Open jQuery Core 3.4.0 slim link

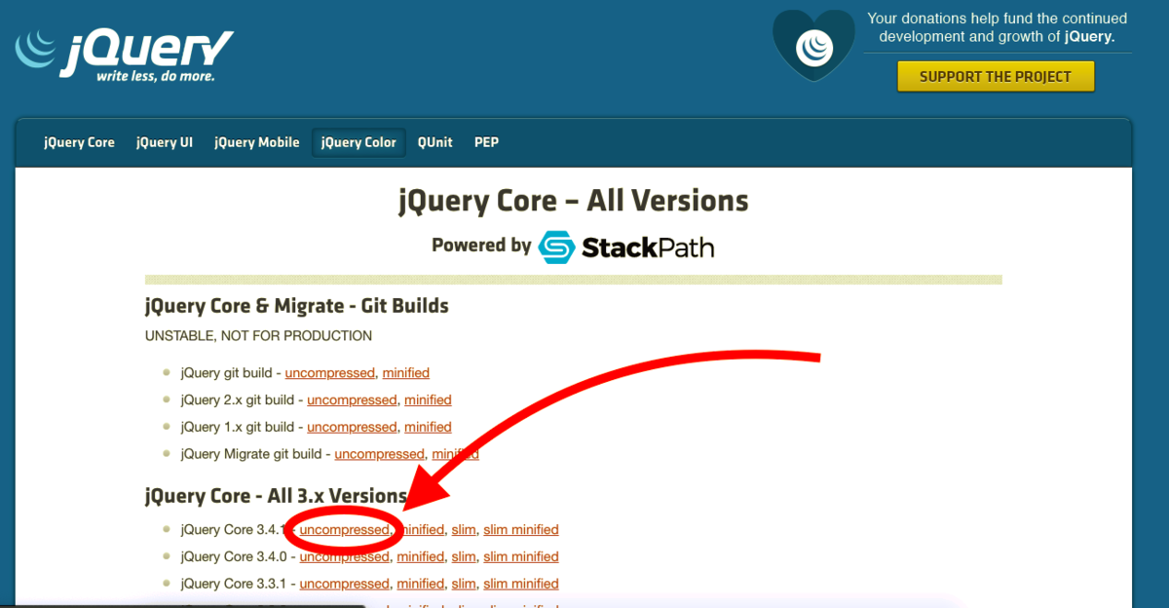click(x=464, y=557)
